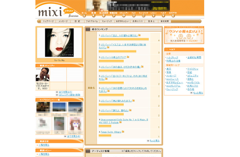Open the おすすめレビュー tab
The image size is (240, 157).
122,21
